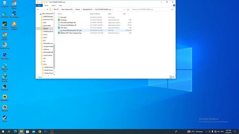This screenshot has height=134, width=239.
Task: Expand breadcrumb arrow after Resident.Evil.3
Action: [94, 9]
